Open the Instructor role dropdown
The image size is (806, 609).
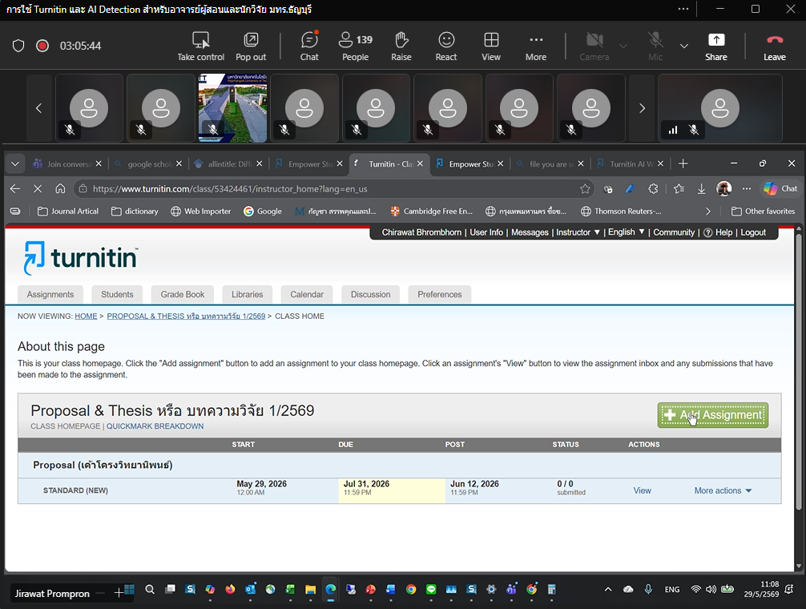[578, 232]
